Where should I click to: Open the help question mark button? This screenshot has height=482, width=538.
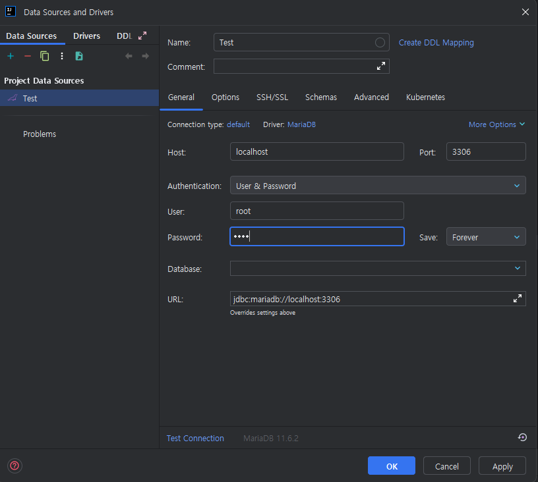pos(15,466)
